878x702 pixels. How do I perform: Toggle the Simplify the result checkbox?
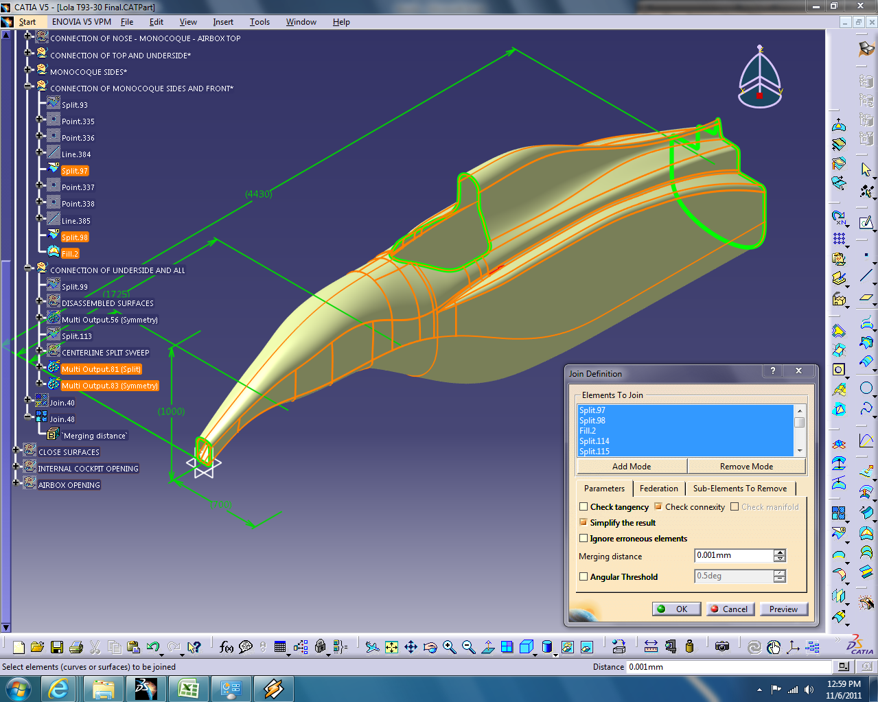(584, 522)
